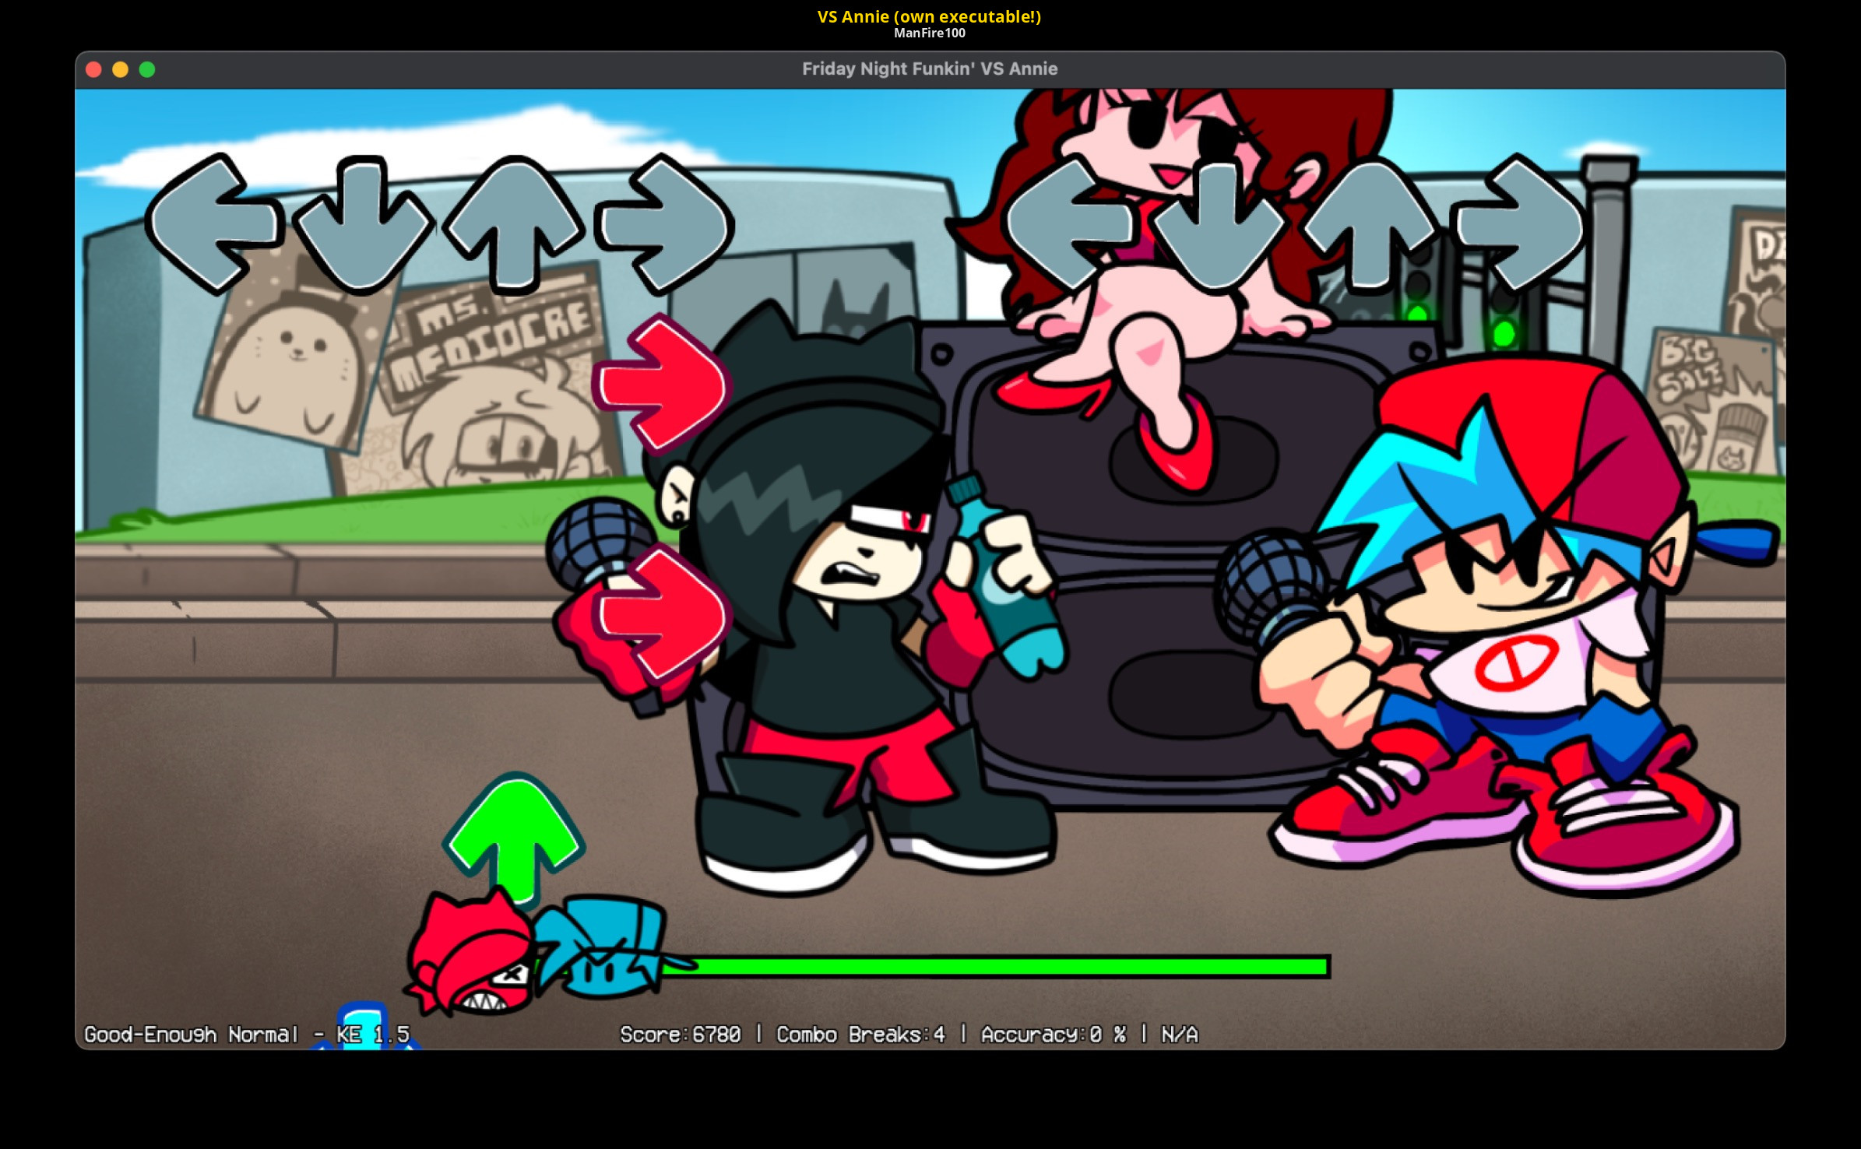Click the 'VS Annie (own executable!)' heading
Screen dimensions: 1861x1149
[x=930, y=16]
